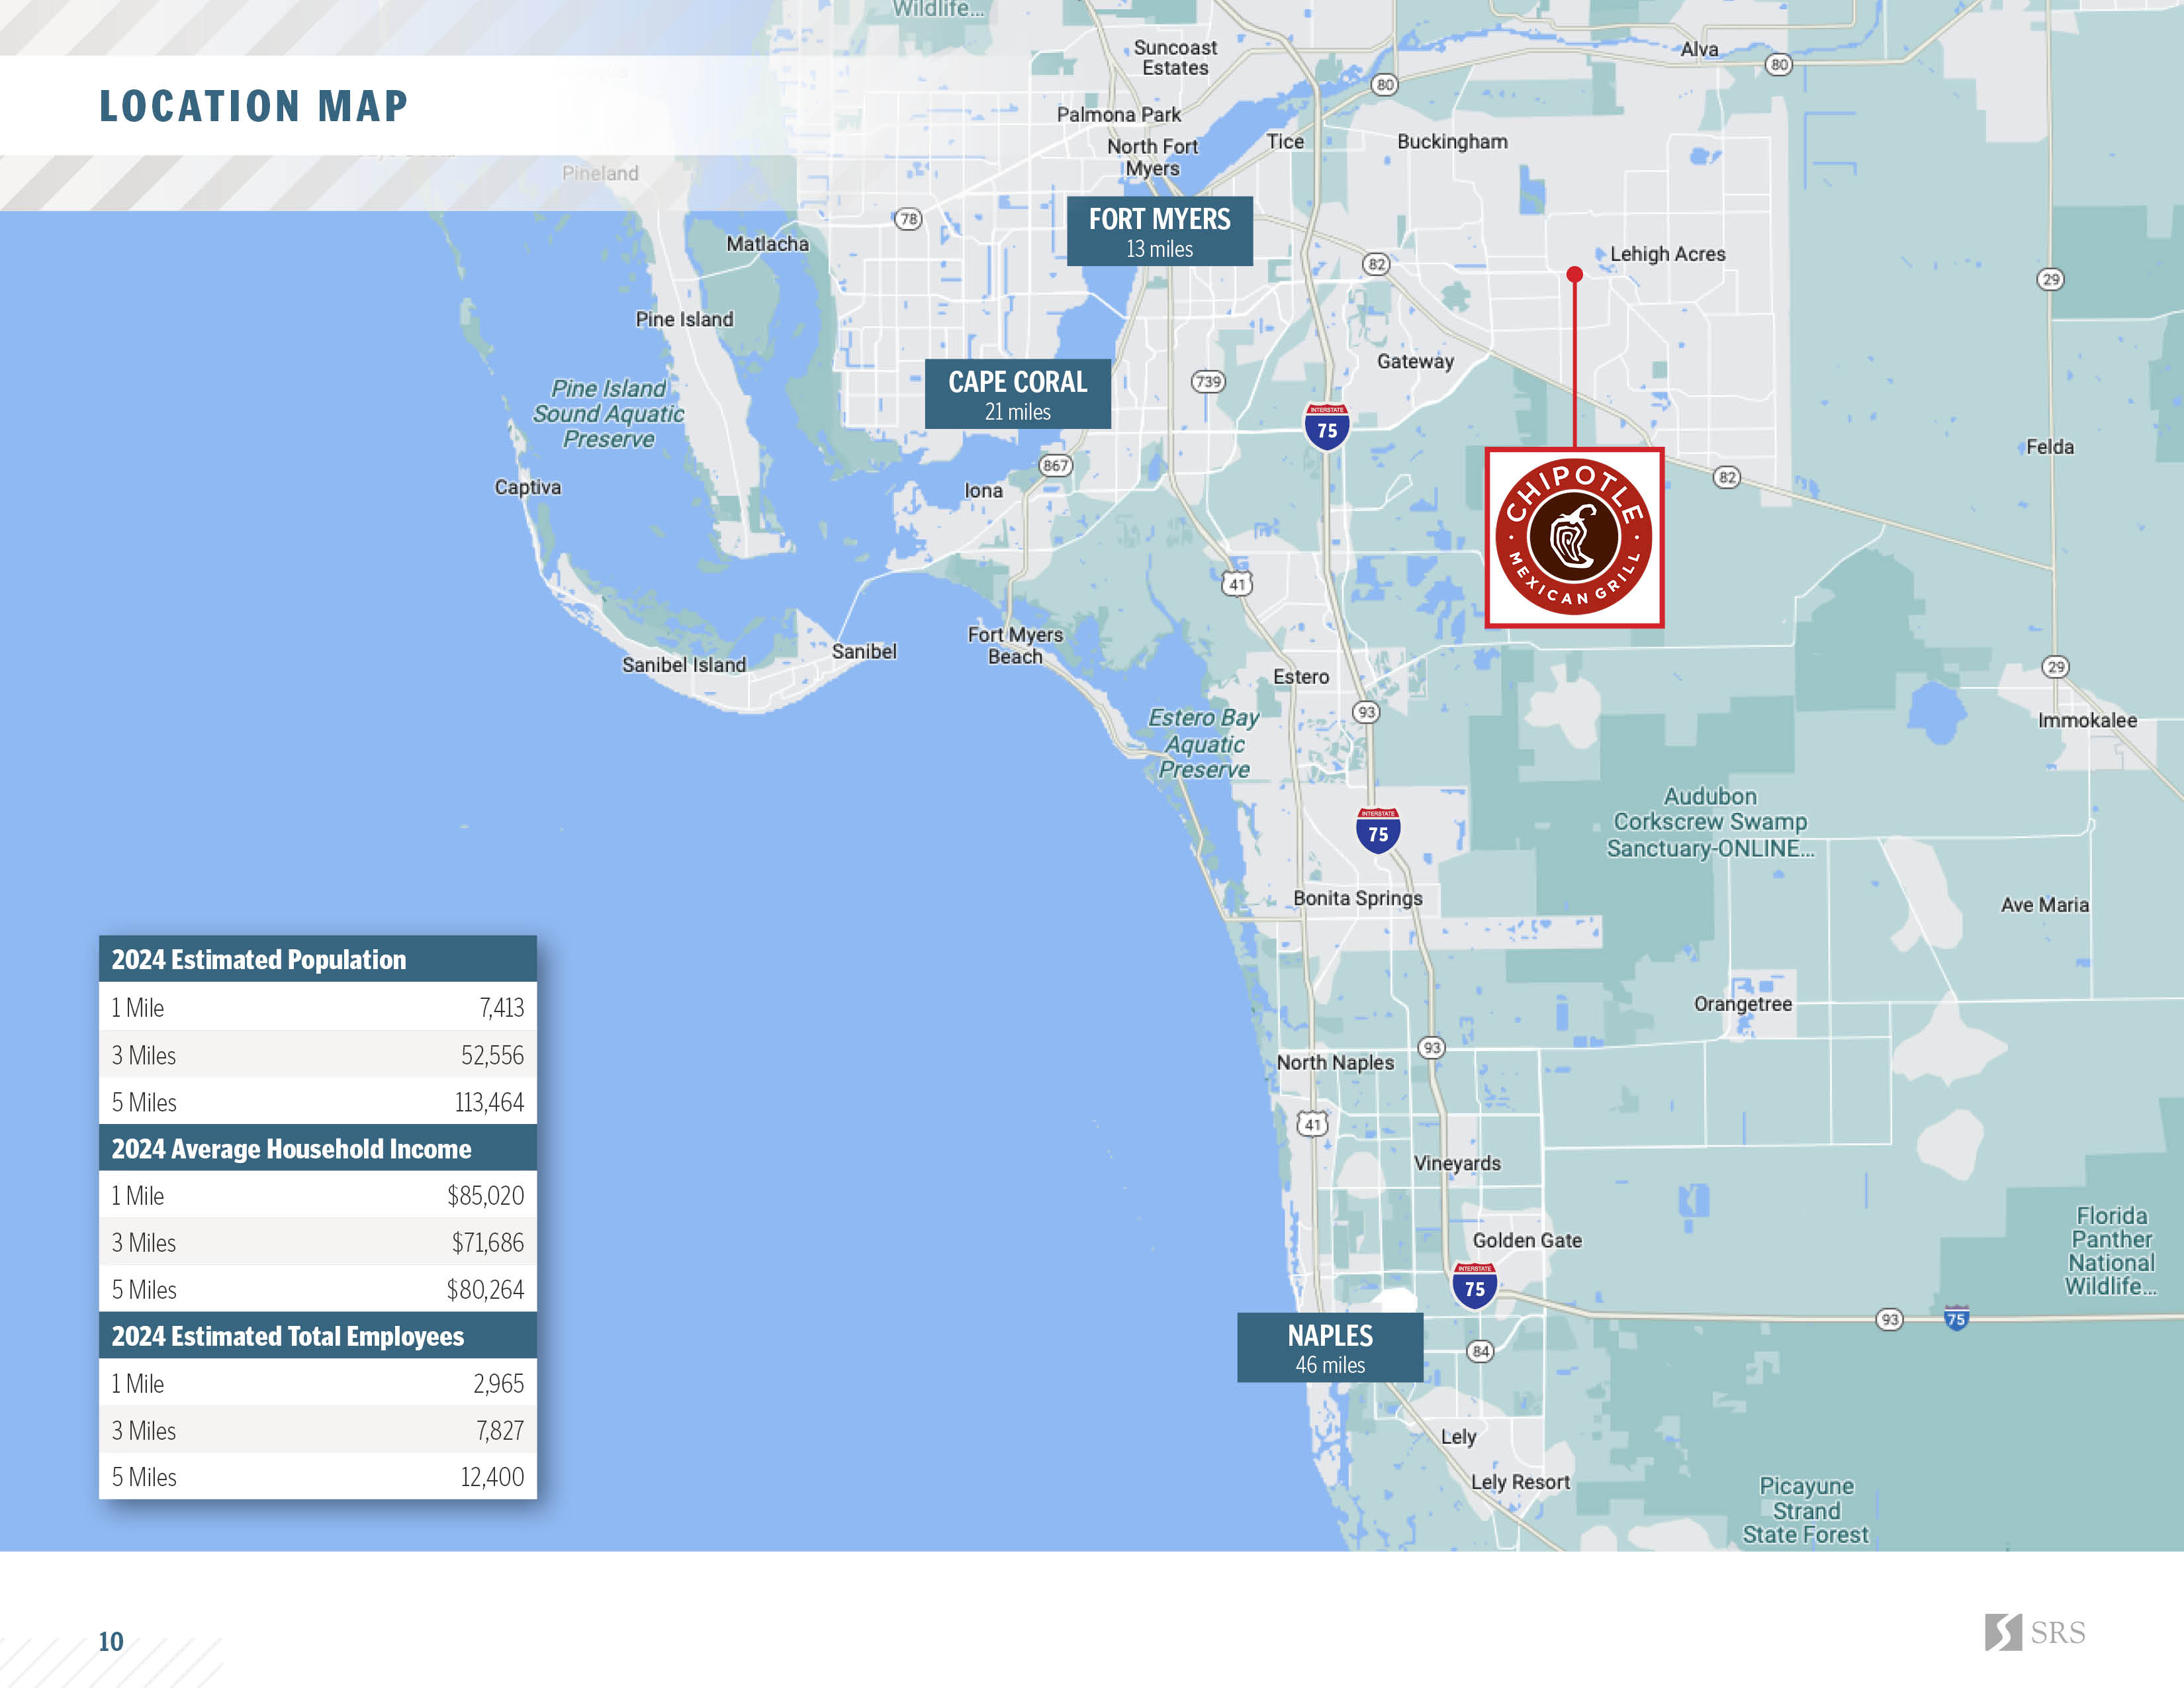The width and height of the screenshot is (2184, 1688).
Task: Click the 1 Mile employees value 2,965
Action: pyautogui.click(x=498, y=1383)
